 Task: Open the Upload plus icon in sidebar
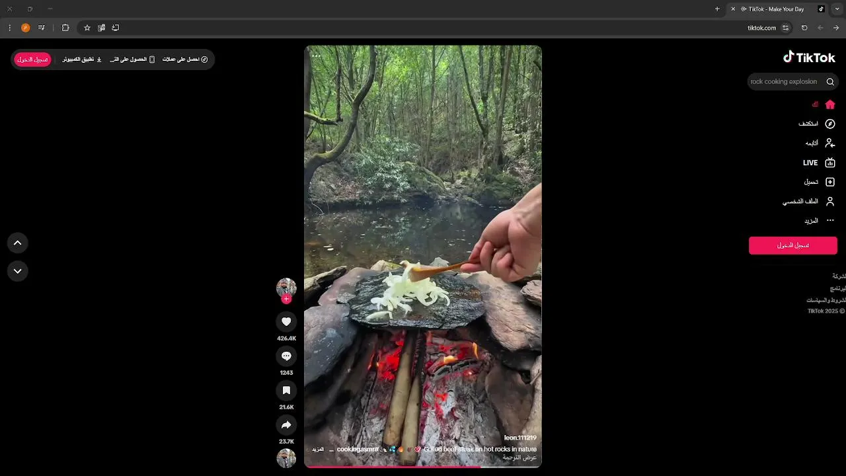830,182
